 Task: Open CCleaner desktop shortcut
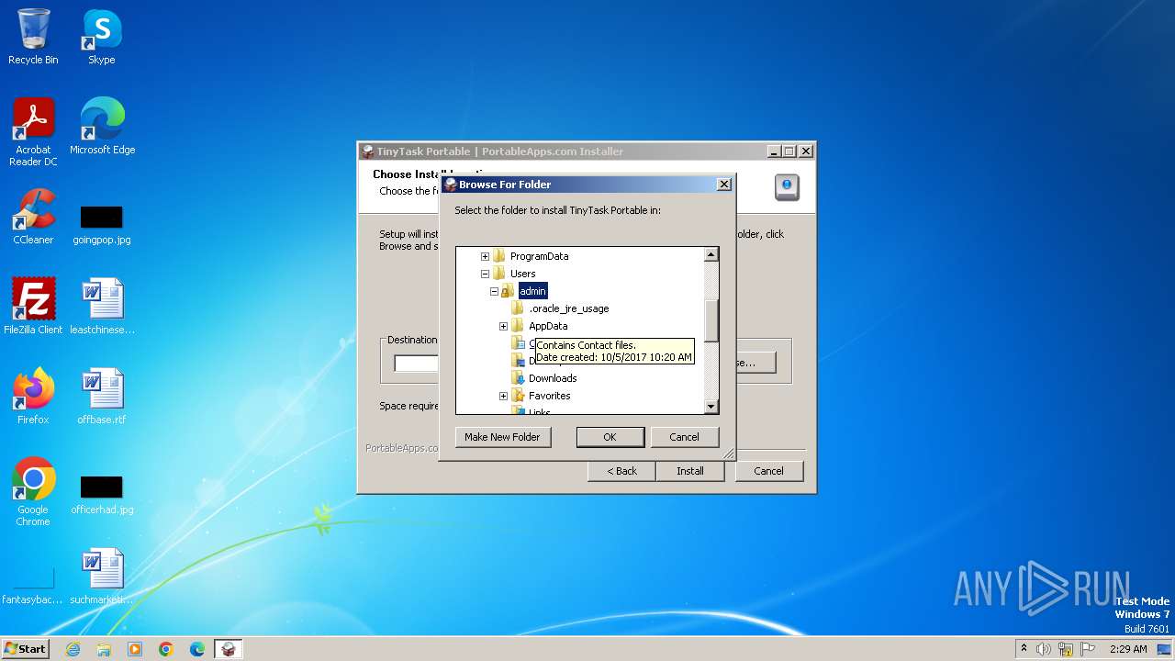[33, 217]
